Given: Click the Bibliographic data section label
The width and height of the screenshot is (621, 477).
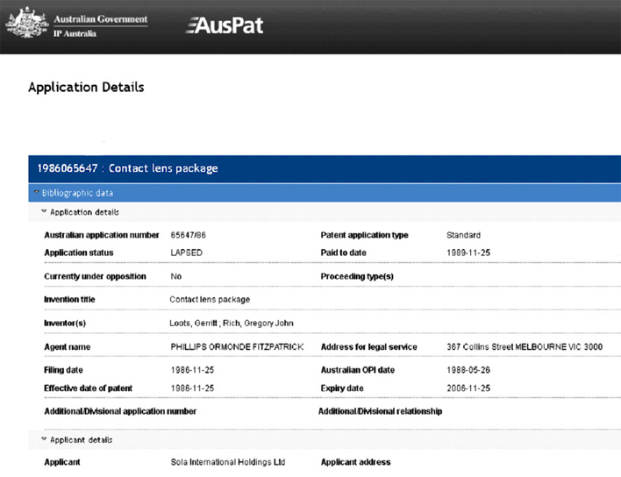Looking at the screenshot, I should click(x=77, y=193).
